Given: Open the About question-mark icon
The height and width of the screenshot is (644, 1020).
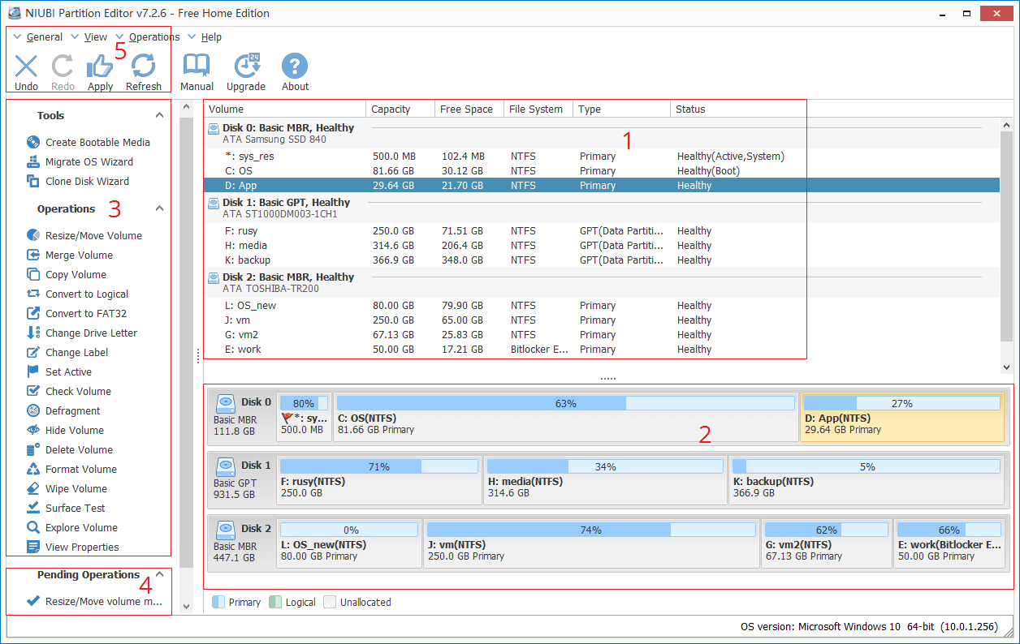Looking at the screenshot, I should click(295, 67).
